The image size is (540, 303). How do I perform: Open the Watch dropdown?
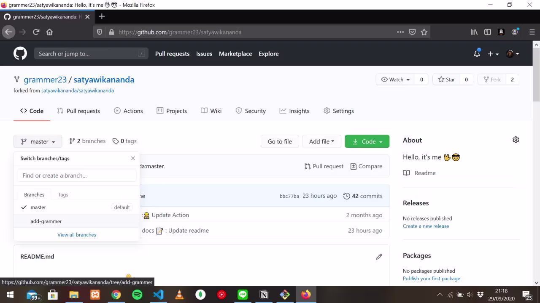coord(395,80)
